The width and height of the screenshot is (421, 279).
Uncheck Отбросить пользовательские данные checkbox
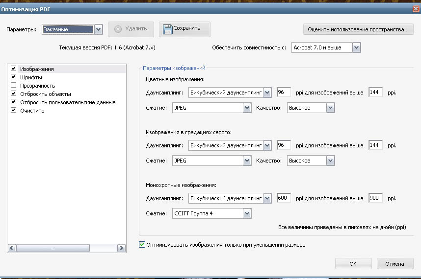tap(13, 102)
